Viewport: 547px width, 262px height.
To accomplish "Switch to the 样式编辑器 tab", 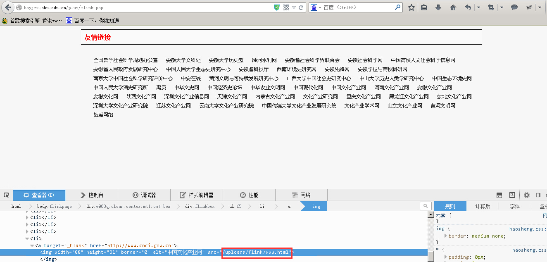I will (x=197, y=195).
